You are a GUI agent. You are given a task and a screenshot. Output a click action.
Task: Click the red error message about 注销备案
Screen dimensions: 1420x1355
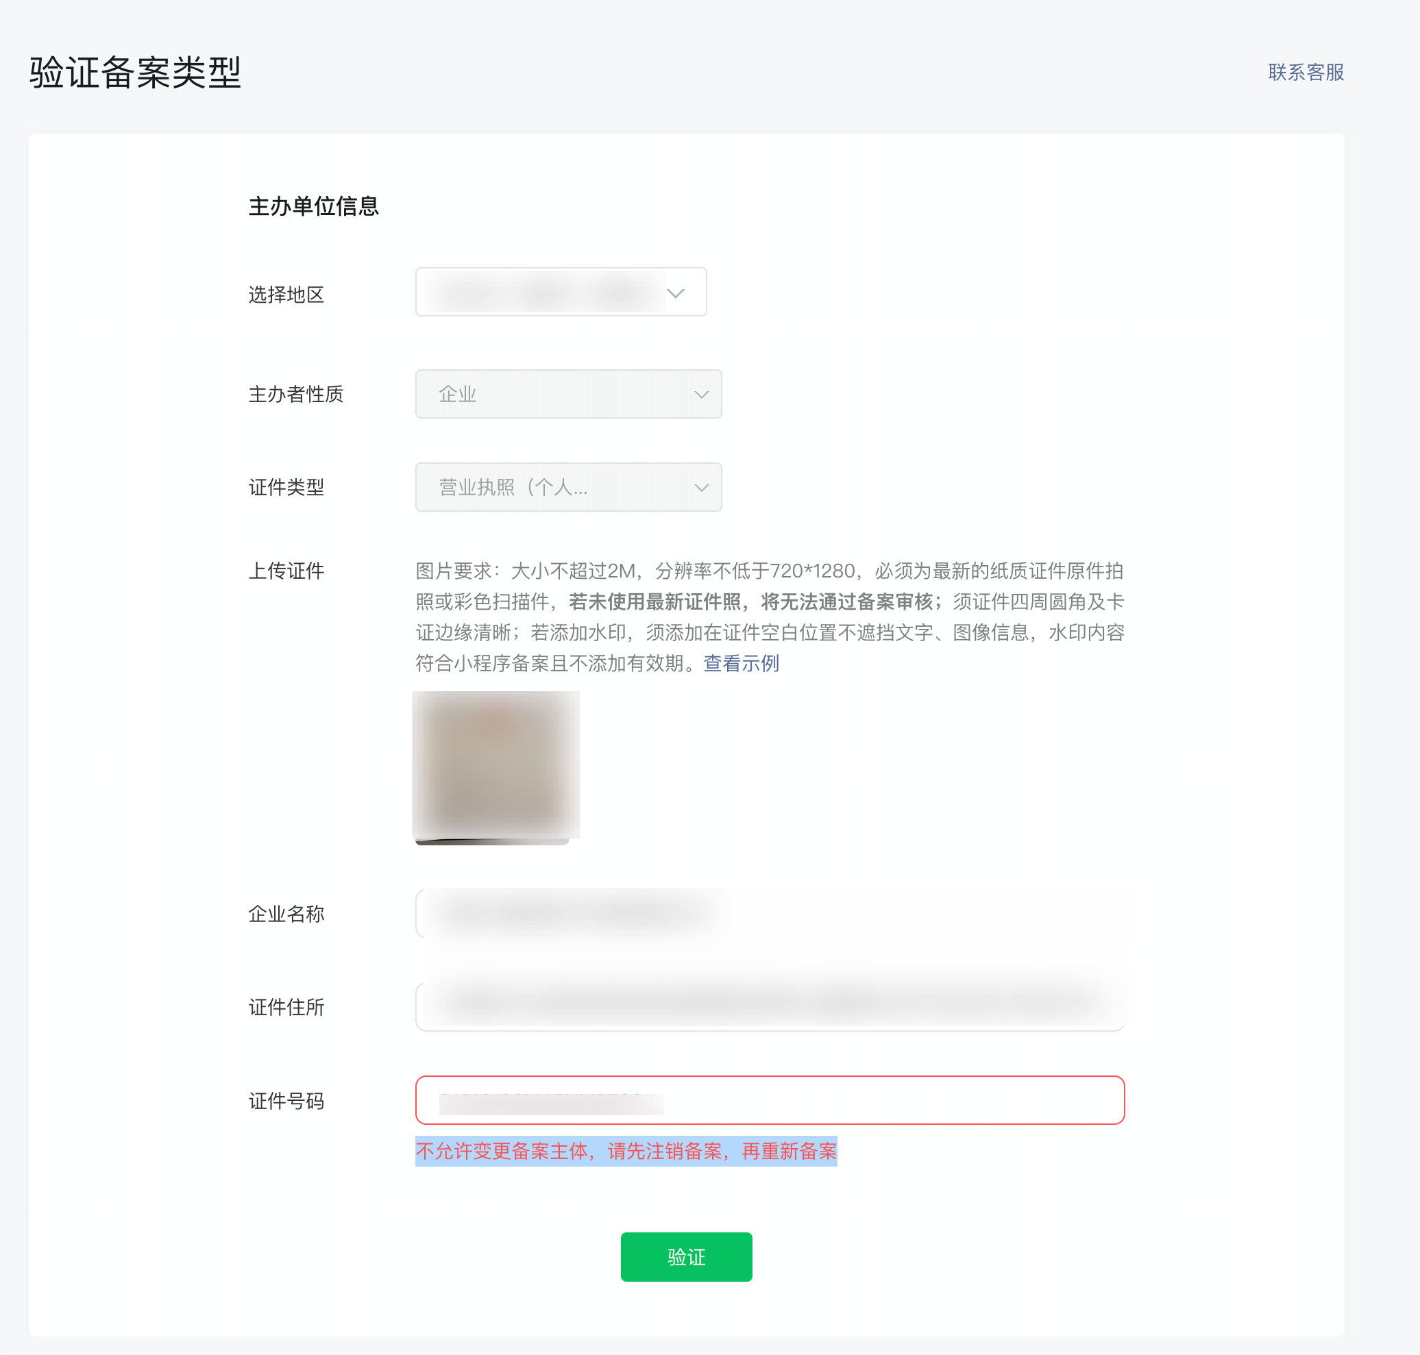coord(626,1151)
